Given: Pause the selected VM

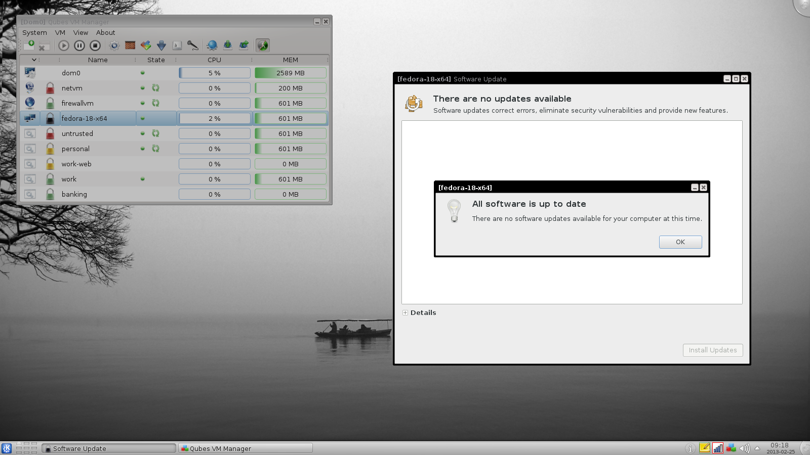Looking at the screenshot, I should point(79,45).
